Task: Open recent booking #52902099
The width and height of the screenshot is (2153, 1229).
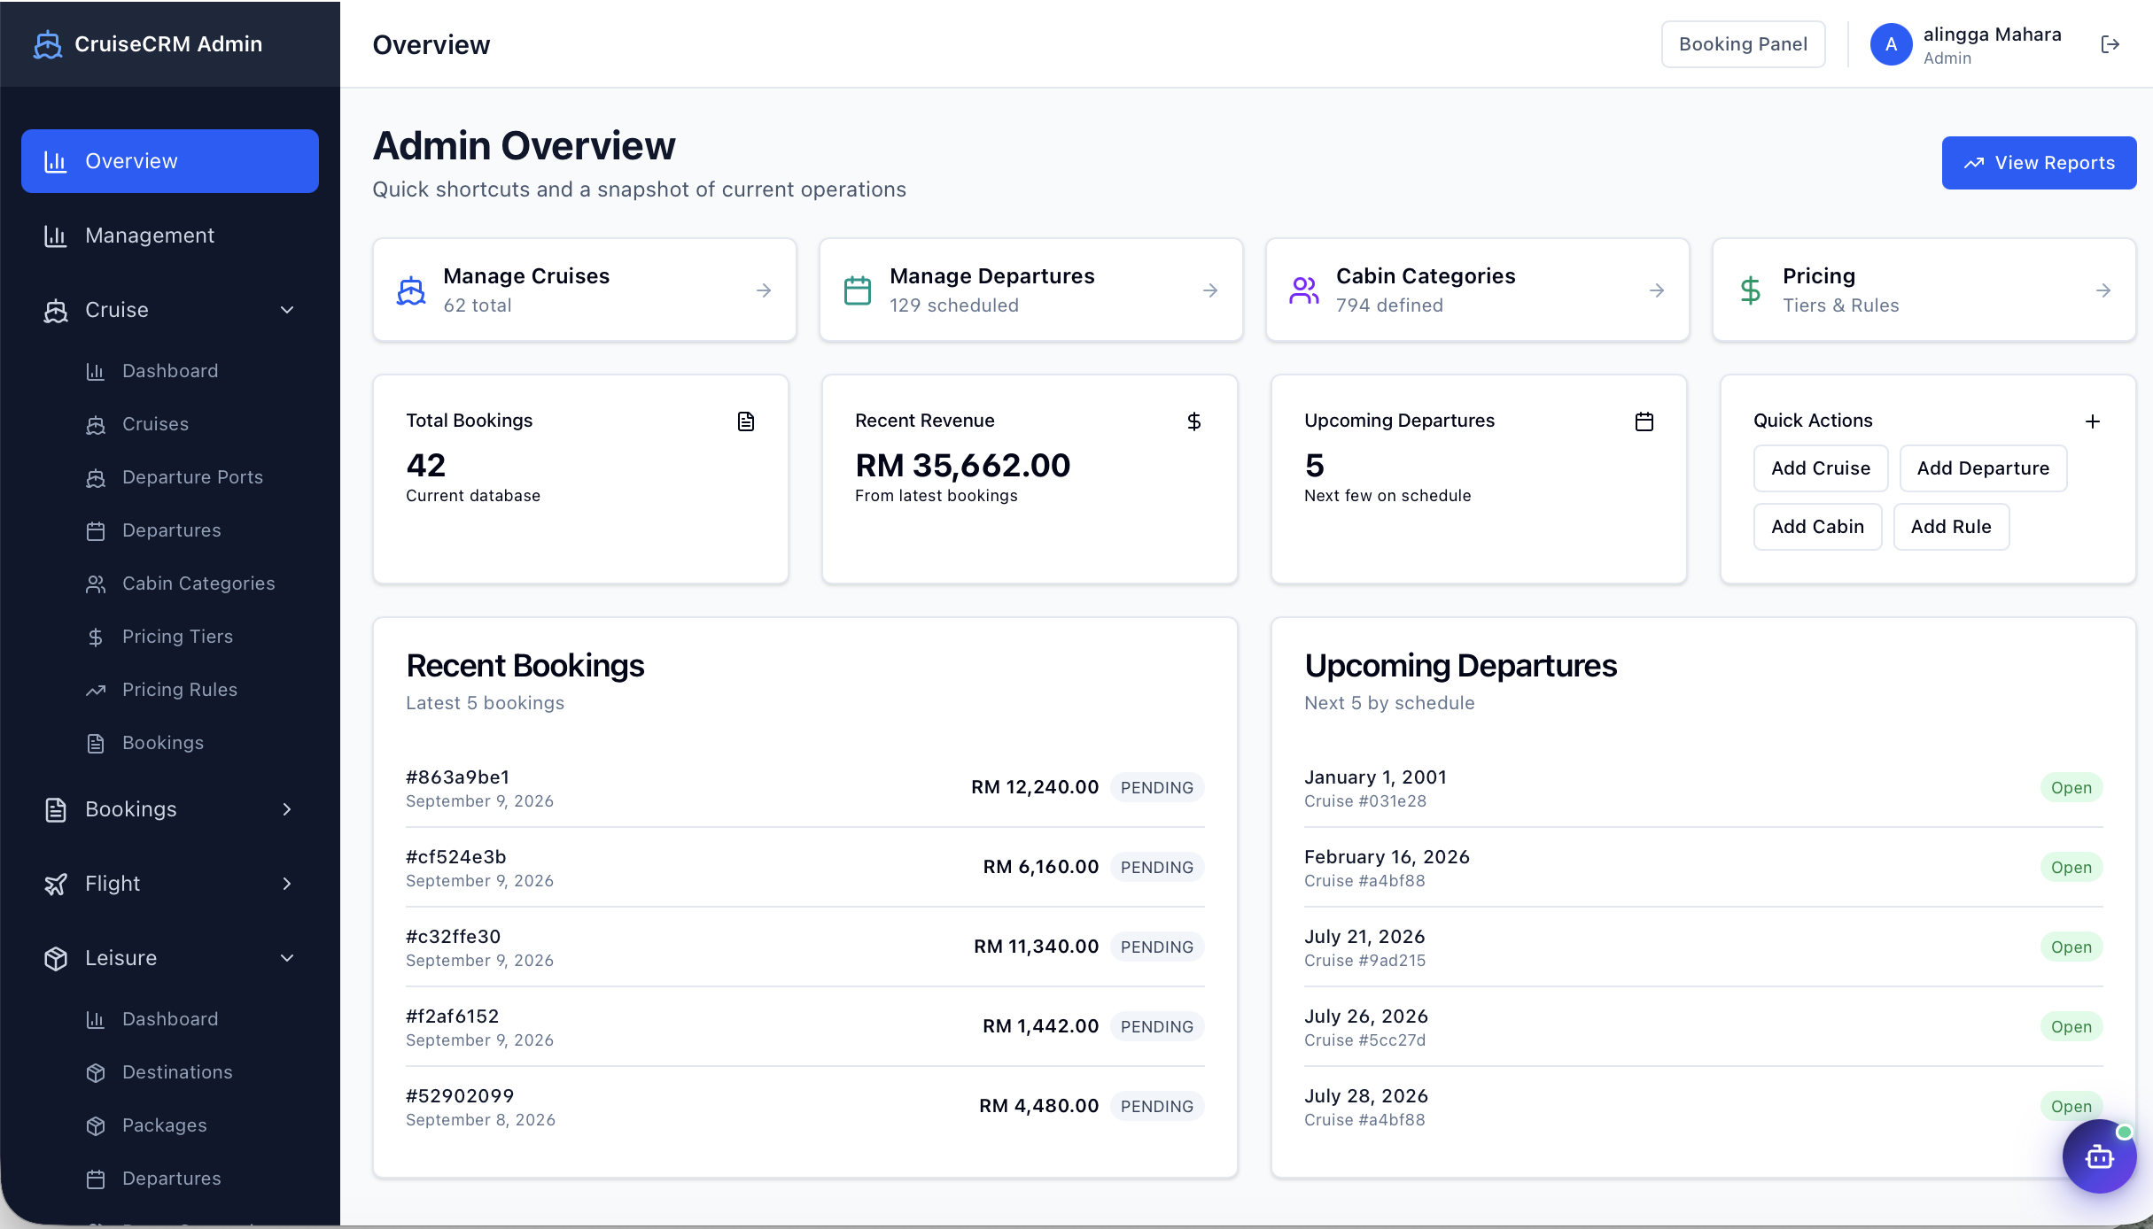Action: 804,1107
